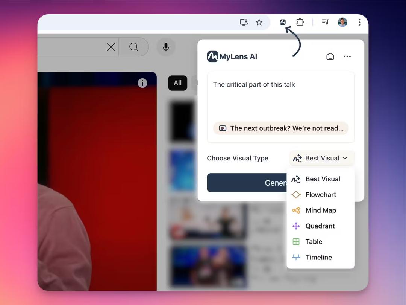Open the Chrome profile avatar

point(342,22)
